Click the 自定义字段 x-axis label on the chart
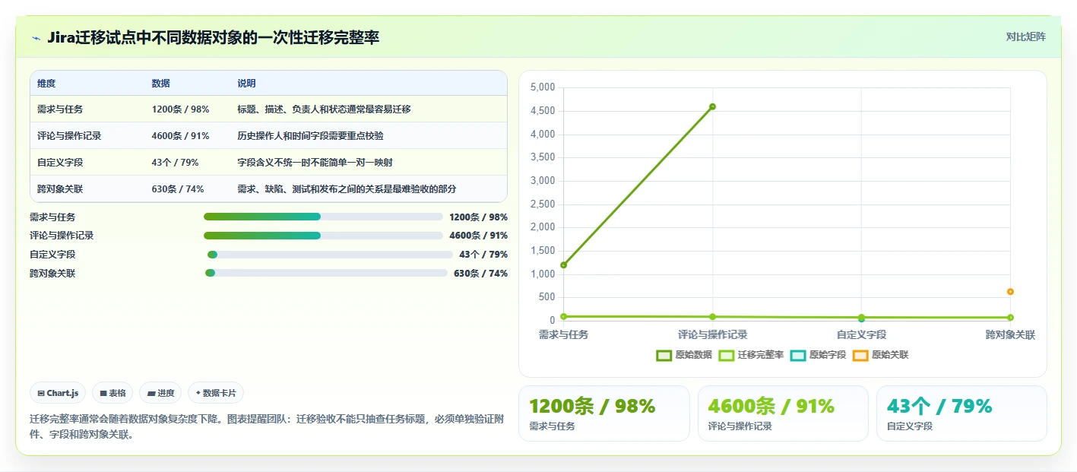The height and width of the screenshot is (472, 1077). (861, 334)
